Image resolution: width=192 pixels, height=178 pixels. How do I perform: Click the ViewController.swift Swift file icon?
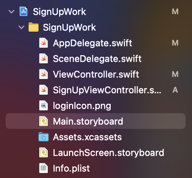point(44,74)
